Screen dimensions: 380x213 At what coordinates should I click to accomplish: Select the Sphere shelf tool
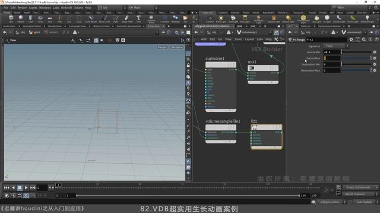pyautogui.click(x=21, y=19)
